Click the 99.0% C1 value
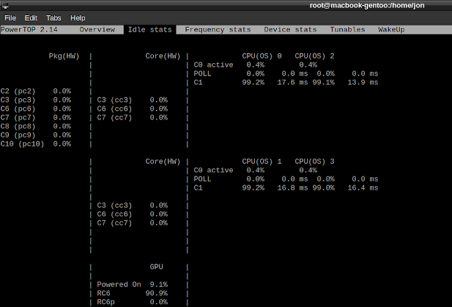The image size is (452, 307). click(324, 188)
